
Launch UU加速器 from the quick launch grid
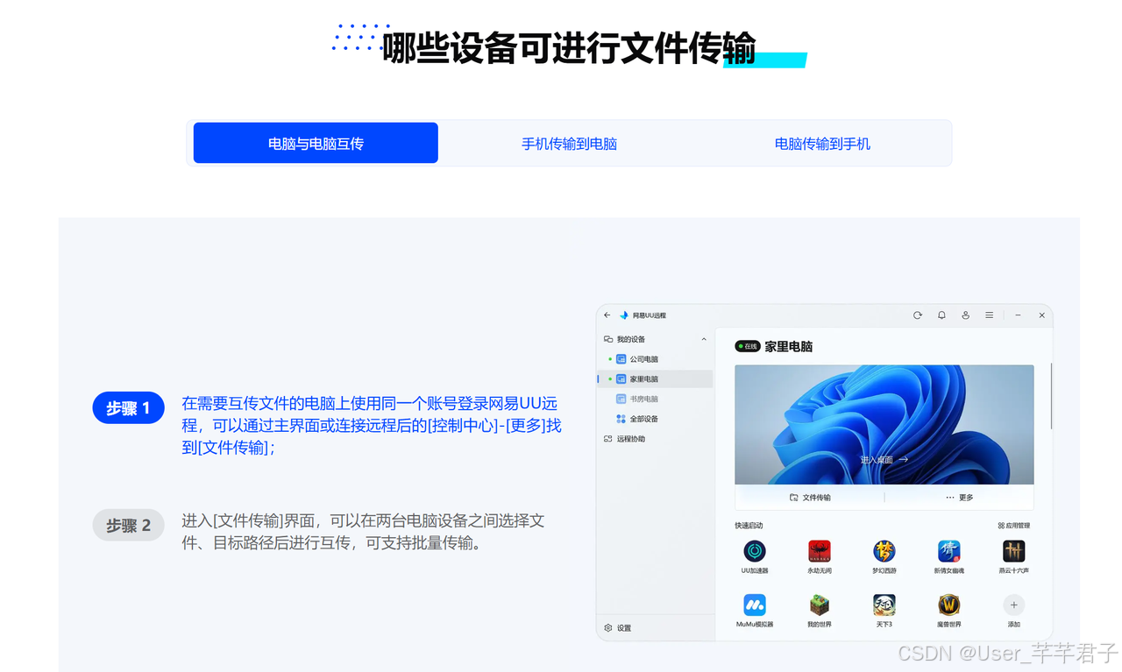755,550
